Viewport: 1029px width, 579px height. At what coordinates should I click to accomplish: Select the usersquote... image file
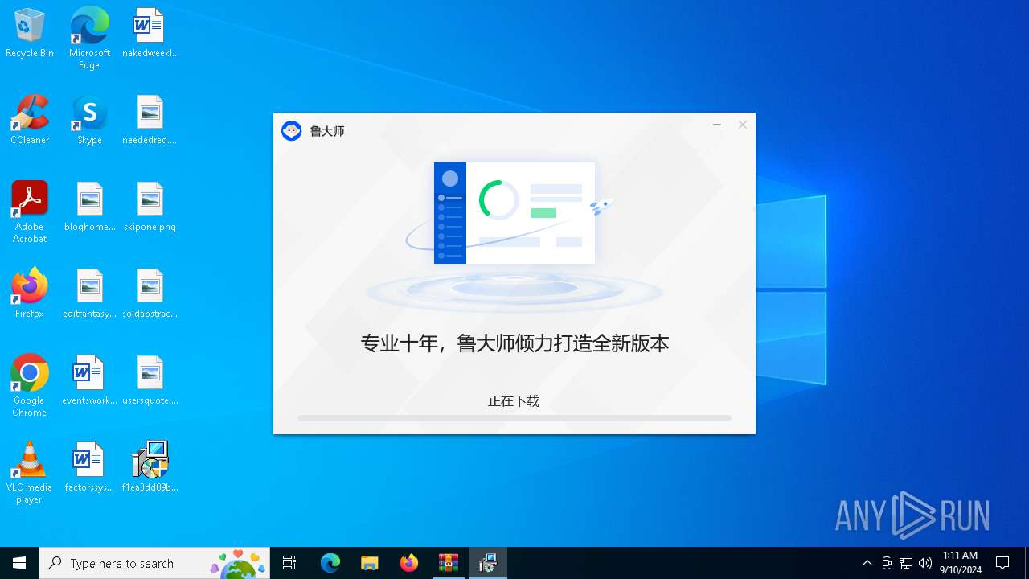[x=150, y=380]
